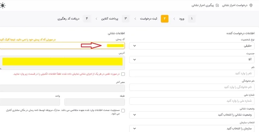The width and height of the screenshot is (259, 132).
Task: Check the incomplete address details checkbox
Action: [x=123, y=74]
